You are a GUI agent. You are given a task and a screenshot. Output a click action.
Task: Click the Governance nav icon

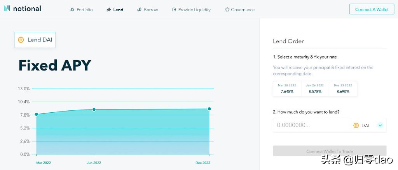pyautogui.click(x=227, y=10)
